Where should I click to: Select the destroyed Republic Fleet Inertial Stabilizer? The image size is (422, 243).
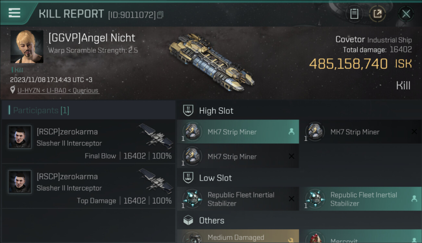[238, 199]
